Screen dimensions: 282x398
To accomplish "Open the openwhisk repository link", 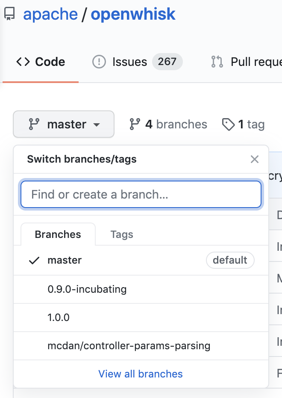I will [133, 14].
